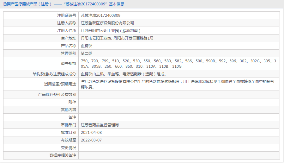Select registration number 苏械注准20172400309 in table
Screen dimensions: 284x163
pyautogui.click(x=100, y=16)
